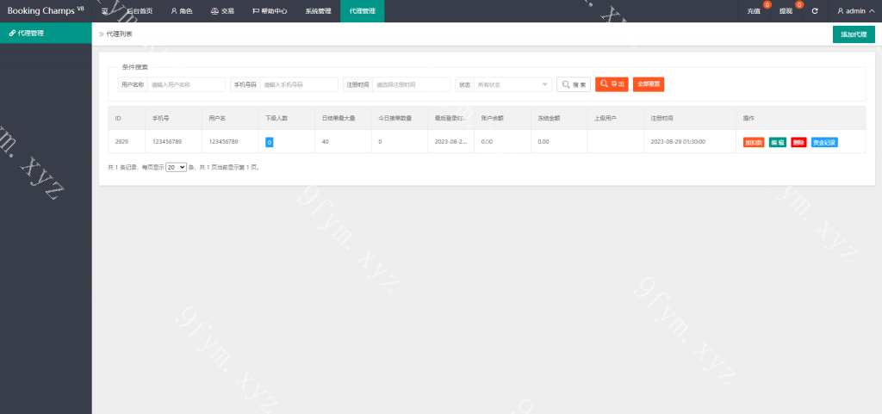Open the 系统管理 menu
882x414 pixels.
(x=319, y=10)
